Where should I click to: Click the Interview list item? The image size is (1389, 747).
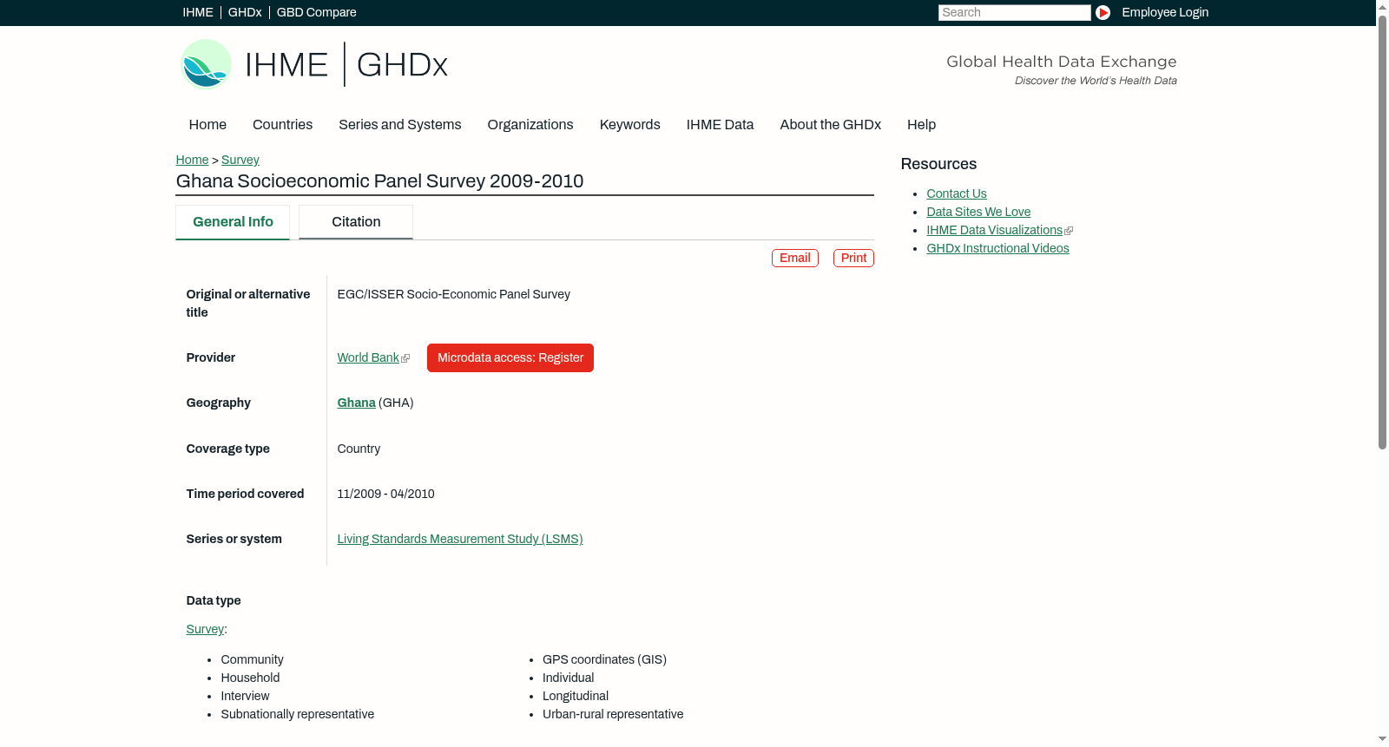click(245, 696)
